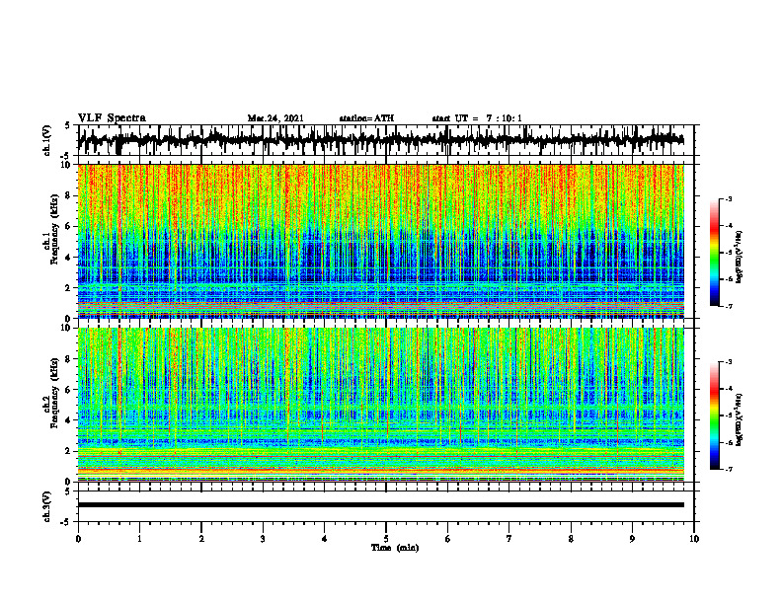Click the "4" kHz tick on ch.1 frequency axis
Image resolution: width=782 pixels, height=604 pixels.
[x=69, y=258]
